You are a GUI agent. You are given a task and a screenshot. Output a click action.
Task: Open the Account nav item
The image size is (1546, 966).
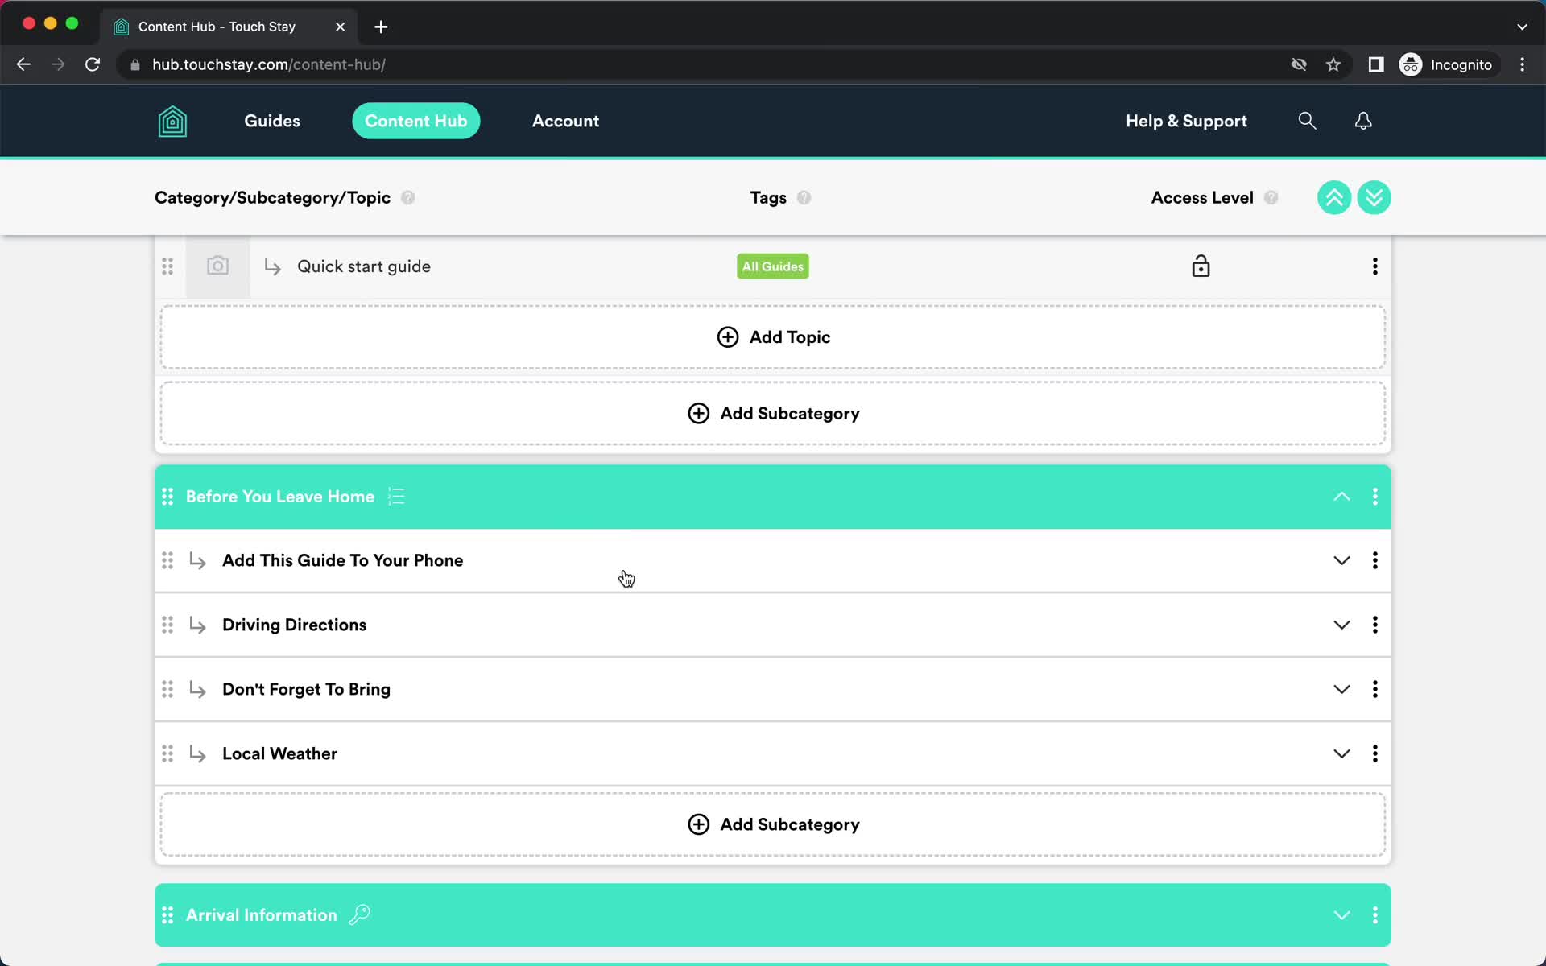coord(565,121)
